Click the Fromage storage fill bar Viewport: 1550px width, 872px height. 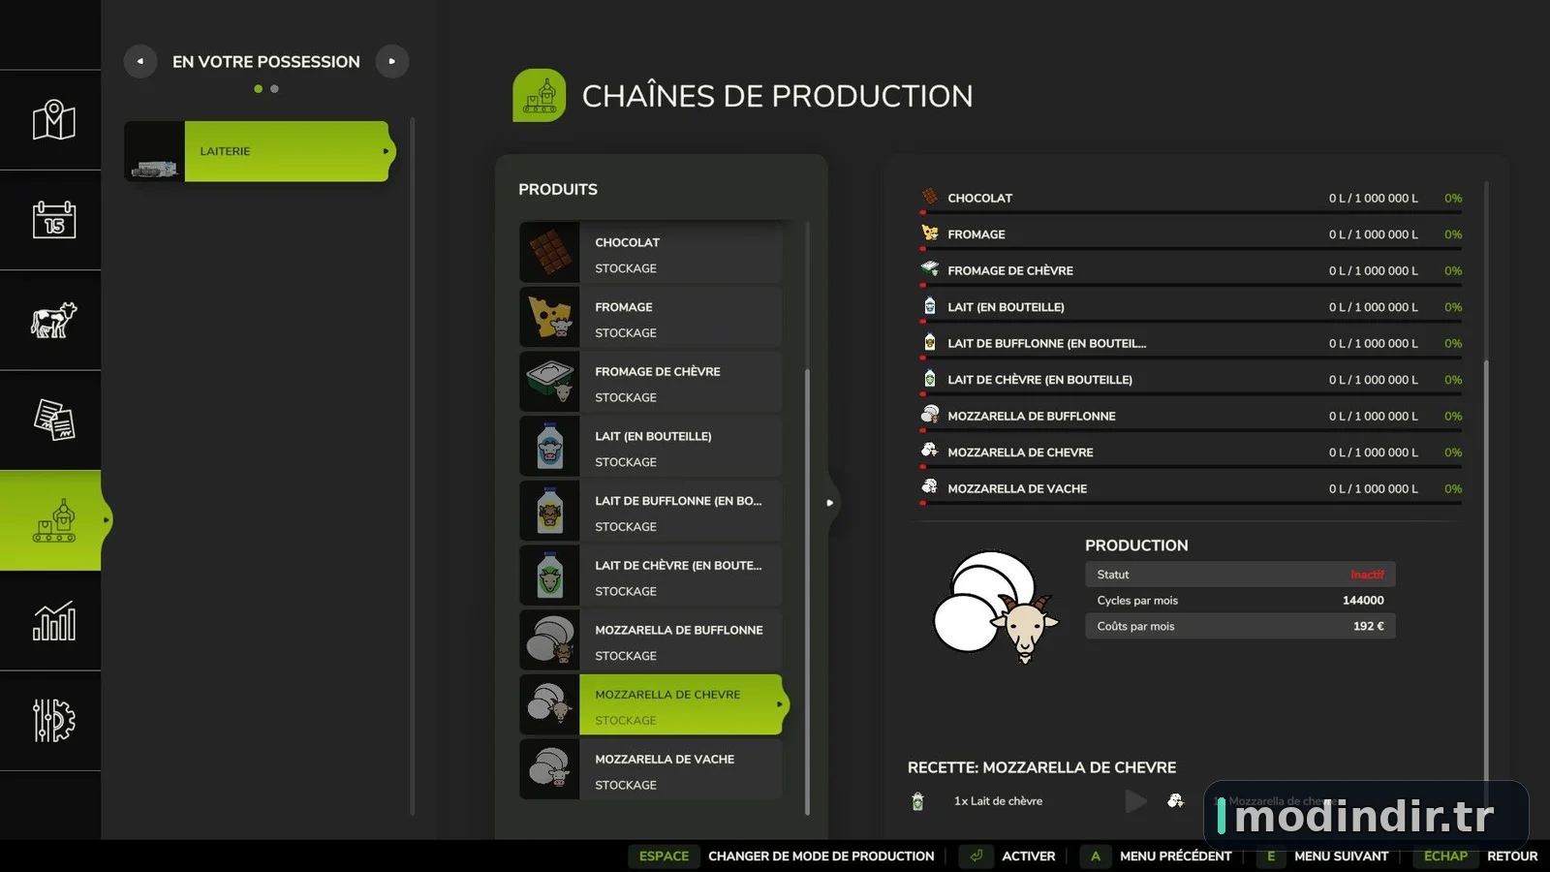tap(1191, 248)
